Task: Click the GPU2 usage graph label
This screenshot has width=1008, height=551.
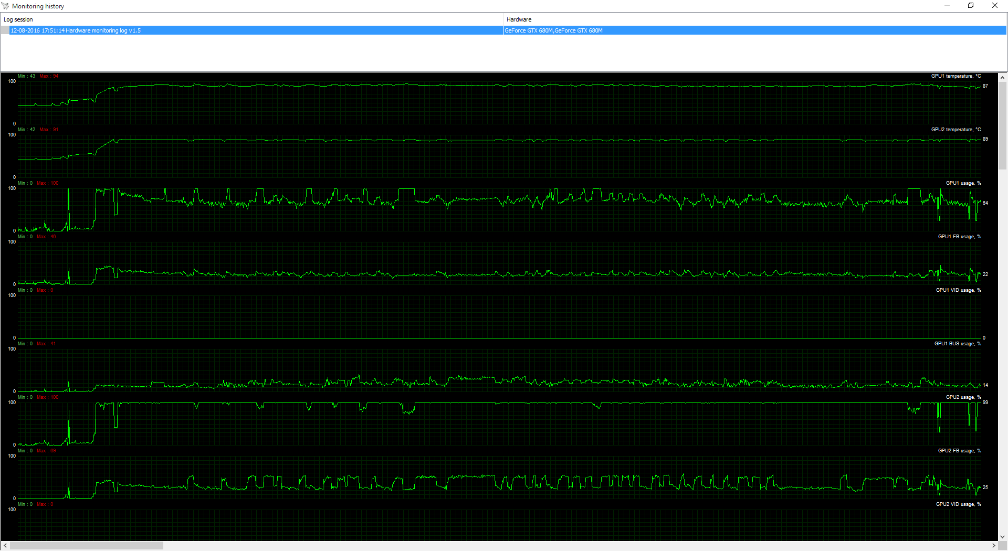Action: (x=963, y=397)
